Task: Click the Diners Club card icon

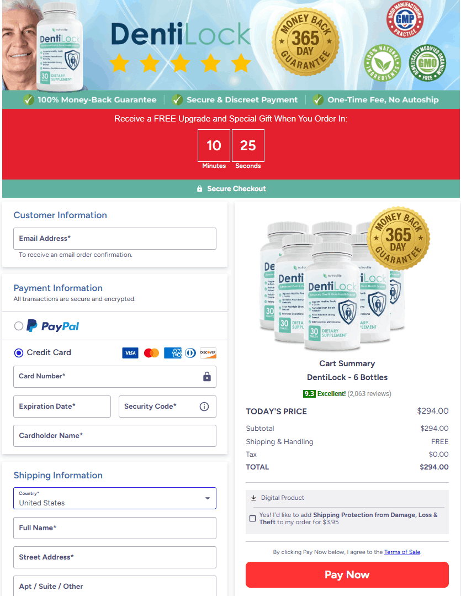Action: pyautogui.click(x=190, y=353)
